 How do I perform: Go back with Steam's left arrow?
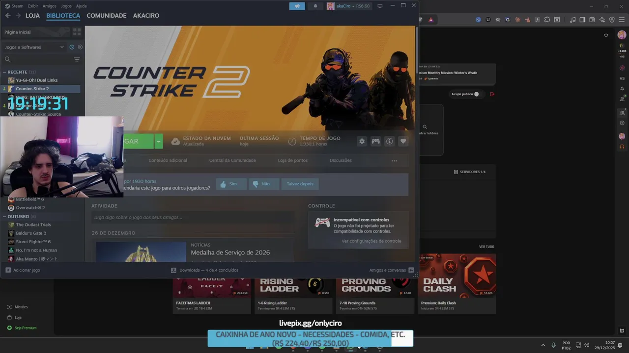(7, 16)
